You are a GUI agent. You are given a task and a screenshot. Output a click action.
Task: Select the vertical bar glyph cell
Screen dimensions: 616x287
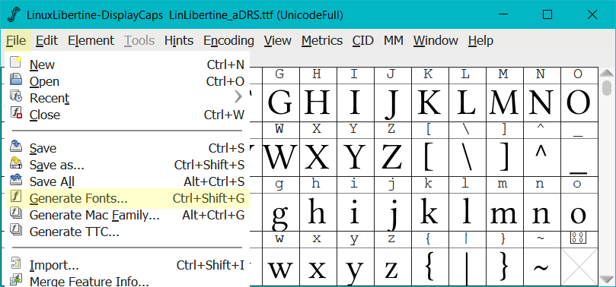467,266
